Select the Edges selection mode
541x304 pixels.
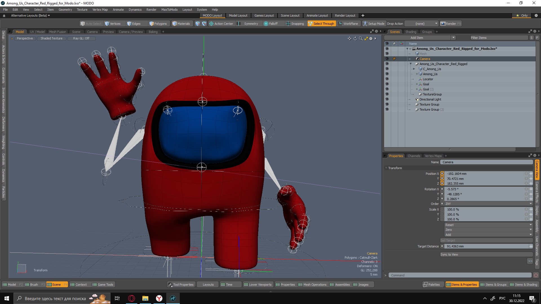coord(134,24)
